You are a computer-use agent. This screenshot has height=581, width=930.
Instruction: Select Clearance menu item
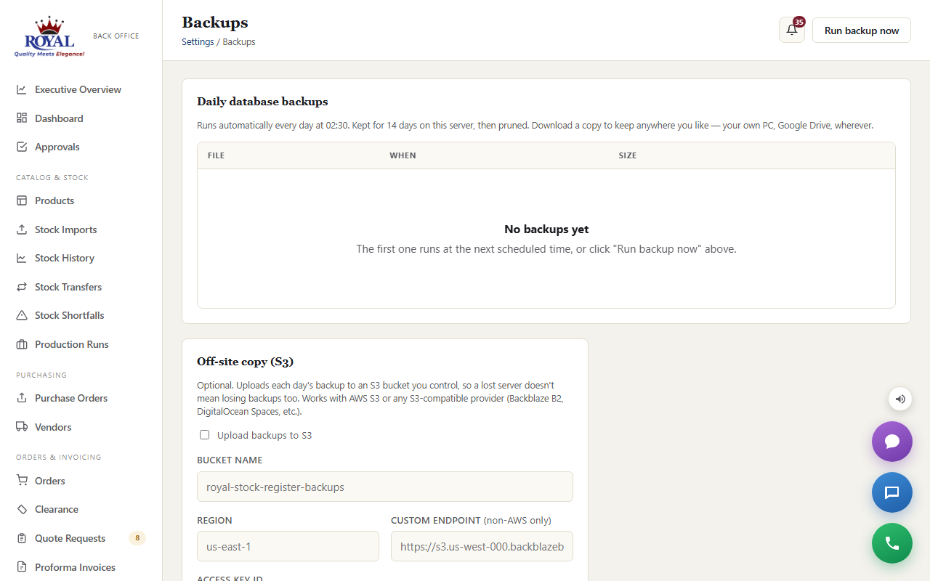click(x=81, y=509)
